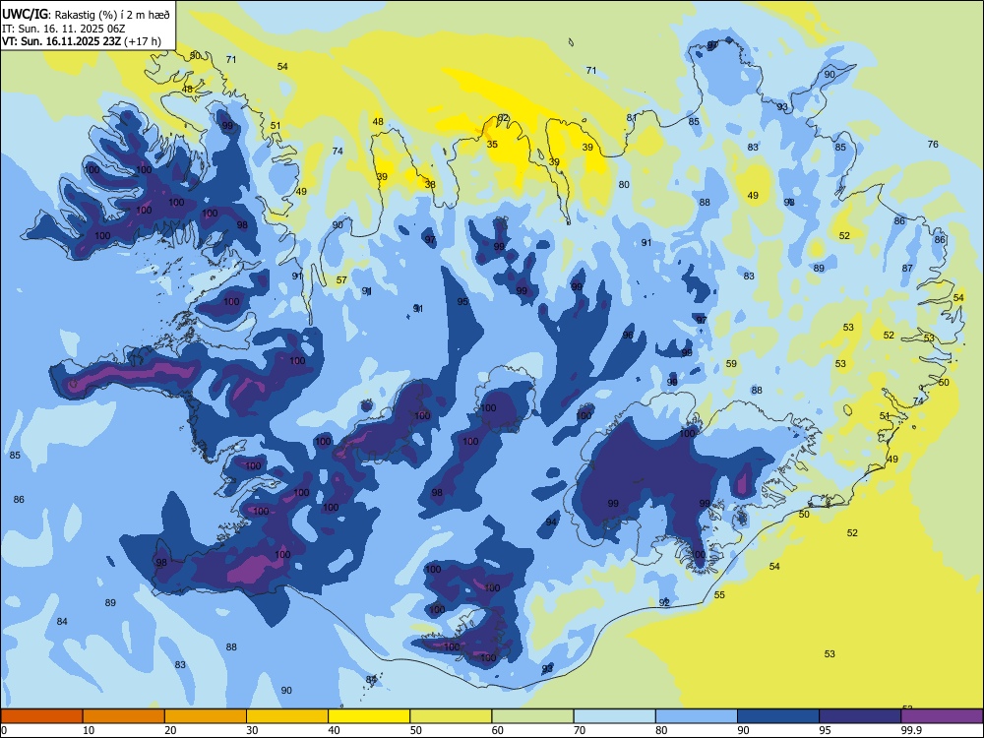
Task: Click the orange 10–20 legend swatch
Action: [124, 716]
